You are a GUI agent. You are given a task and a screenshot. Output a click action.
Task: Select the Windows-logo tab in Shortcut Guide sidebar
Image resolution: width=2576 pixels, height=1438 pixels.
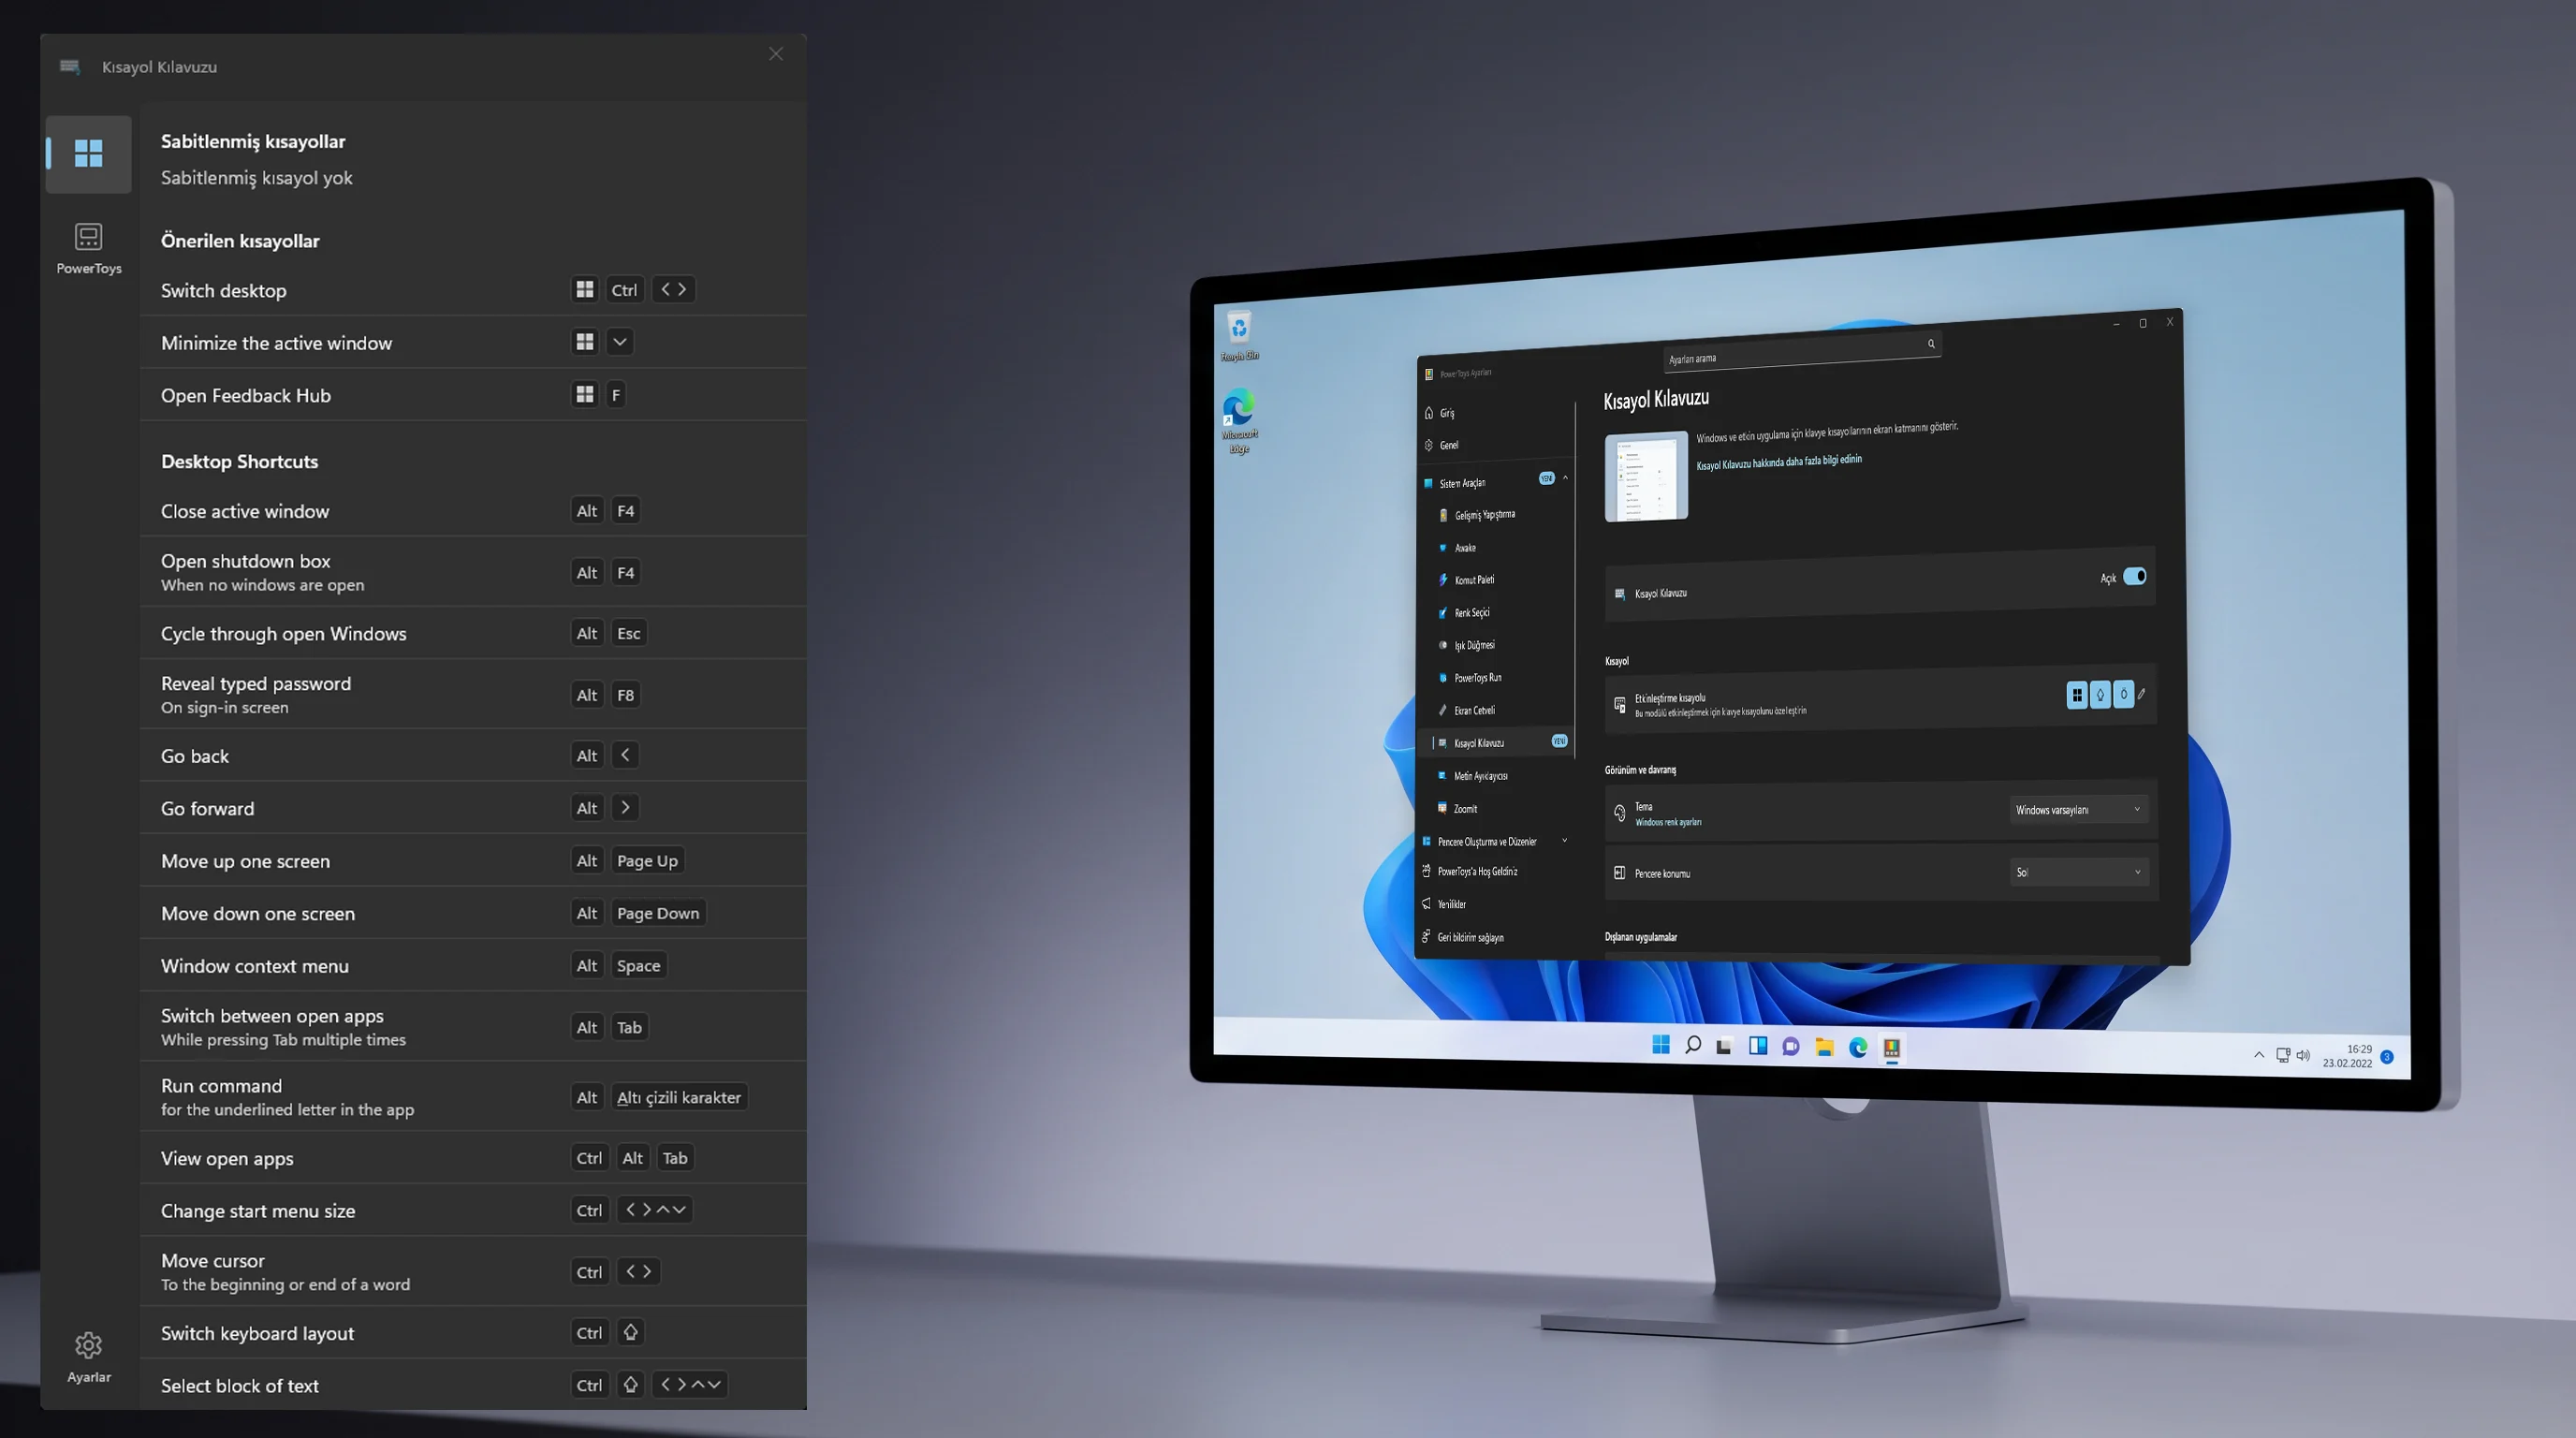click(88, 153)
